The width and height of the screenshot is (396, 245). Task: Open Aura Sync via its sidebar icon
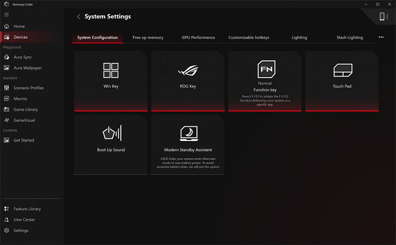7,57
